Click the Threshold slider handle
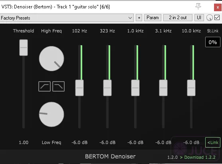The image size is (222, 164). coord(24,48)
